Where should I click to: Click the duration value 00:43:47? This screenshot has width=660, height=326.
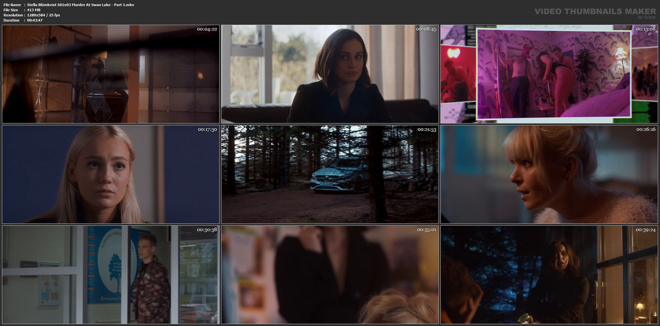[35, 20]
